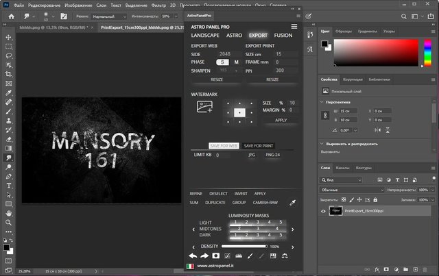Toggle lock image pixels brush icon
The image size is (439, 276).
(352, 200)
